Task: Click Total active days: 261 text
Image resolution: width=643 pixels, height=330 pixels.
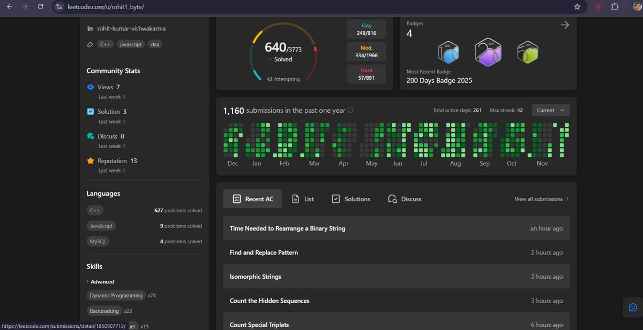Action: coord(457,110)
